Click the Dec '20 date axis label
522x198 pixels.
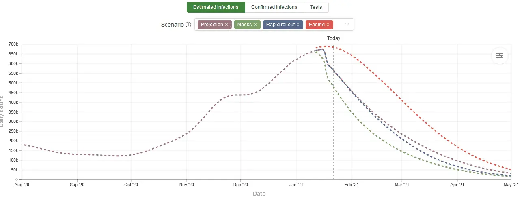pyautogui.click(x=240, y=185)
